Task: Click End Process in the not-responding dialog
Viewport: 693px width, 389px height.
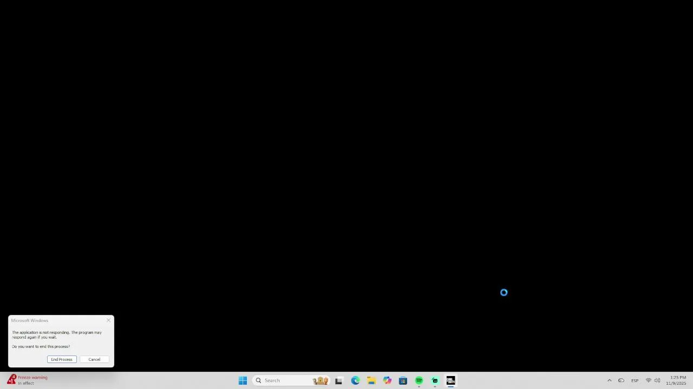Action: pos(62,359)
